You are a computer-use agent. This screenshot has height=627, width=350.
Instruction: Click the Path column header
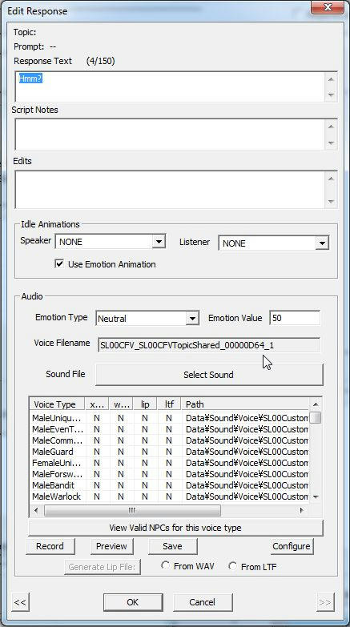coord(245,404)
